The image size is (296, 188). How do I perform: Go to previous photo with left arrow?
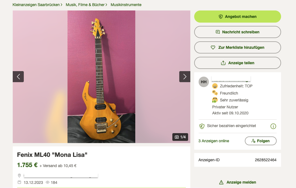click(x=18, y=77)
